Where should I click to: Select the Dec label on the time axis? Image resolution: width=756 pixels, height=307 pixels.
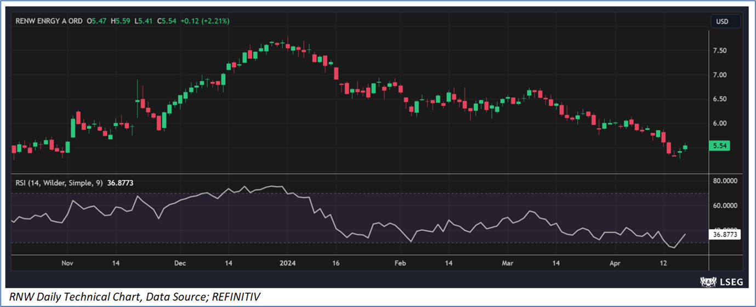click(180, 263)
